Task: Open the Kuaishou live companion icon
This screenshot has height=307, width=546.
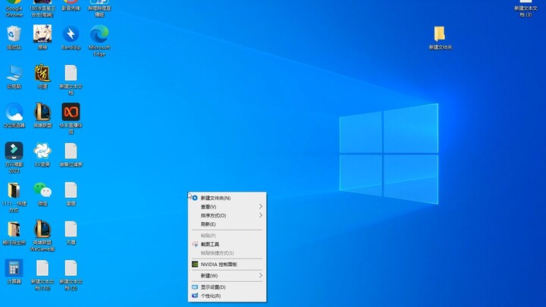Action: coord(71,118)
